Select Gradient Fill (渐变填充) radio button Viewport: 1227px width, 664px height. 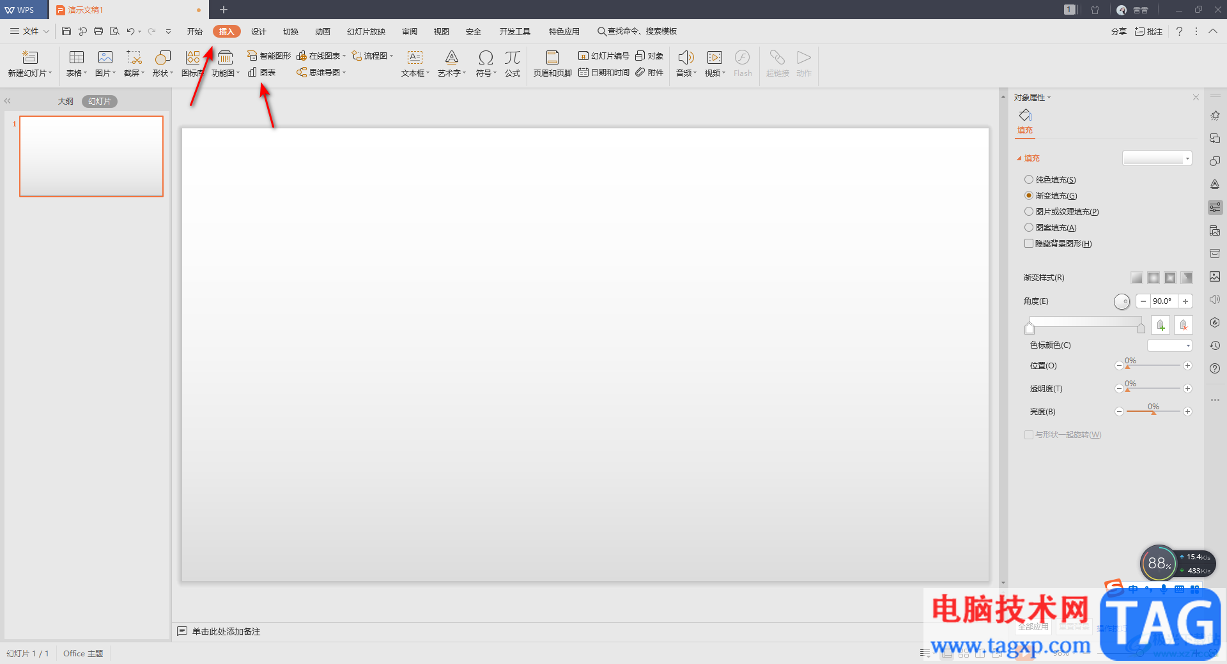[1029, 196]
